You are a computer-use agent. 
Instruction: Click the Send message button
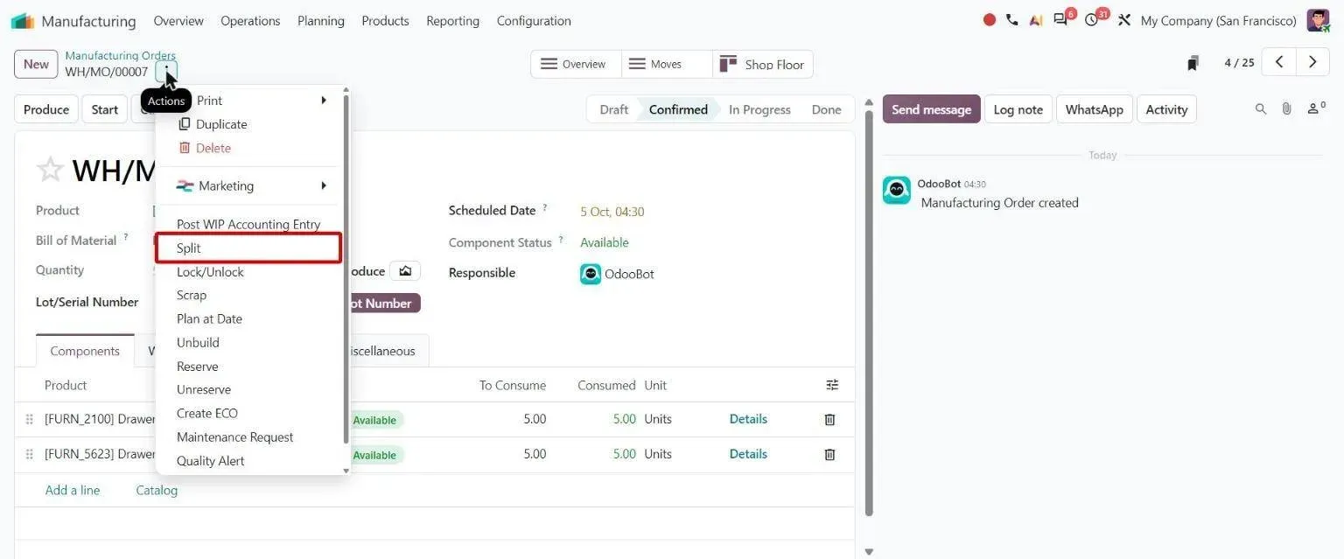pos(931,109)
